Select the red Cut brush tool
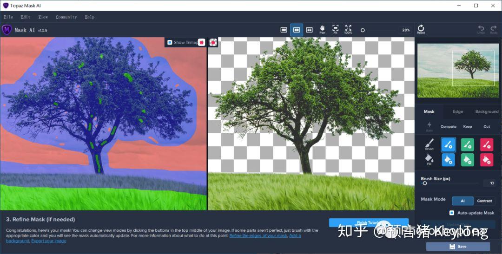 [x=487, y=144]
